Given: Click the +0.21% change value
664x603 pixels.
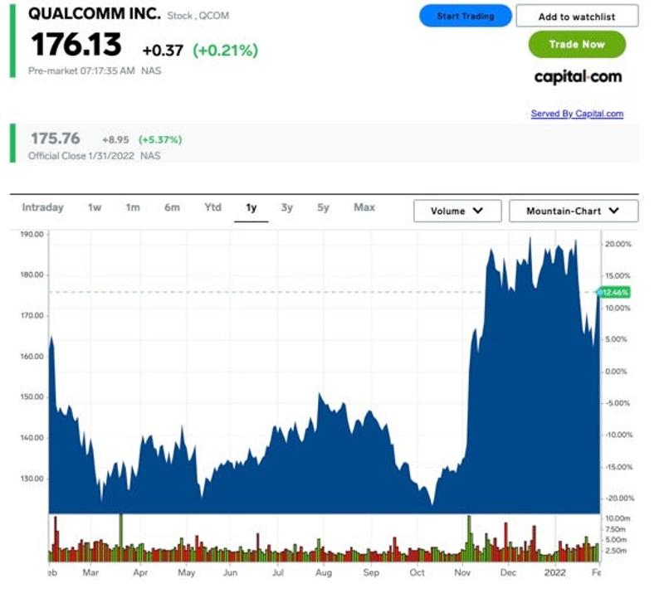Looking at the screenshot, I should [225, 51].
